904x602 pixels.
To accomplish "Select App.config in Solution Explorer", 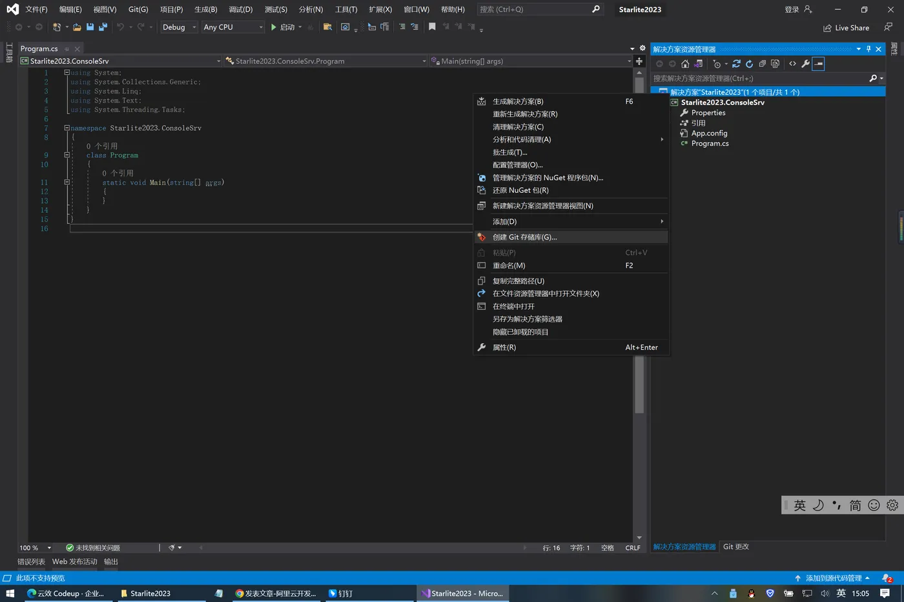I will point(709,133).
